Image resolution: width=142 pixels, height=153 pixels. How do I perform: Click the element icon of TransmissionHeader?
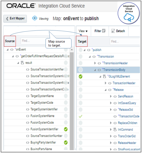[x=99, y=63]
